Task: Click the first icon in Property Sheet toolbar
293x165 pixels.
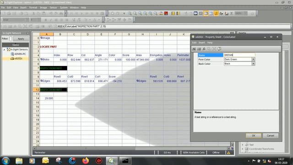Action: click(x=194, y=49)
